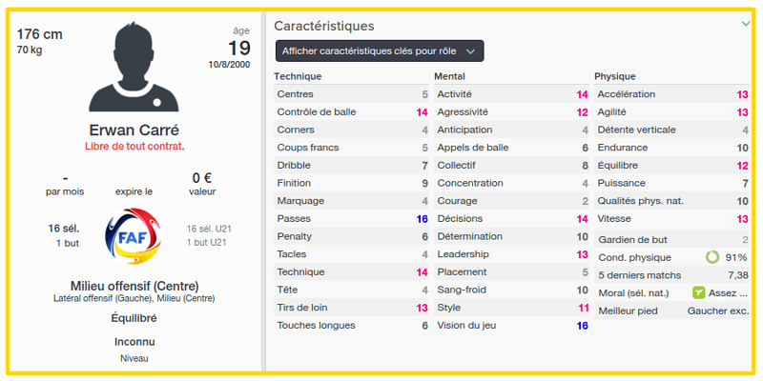
Task: Select the Passes attribute row
Action: pos(351,219)
